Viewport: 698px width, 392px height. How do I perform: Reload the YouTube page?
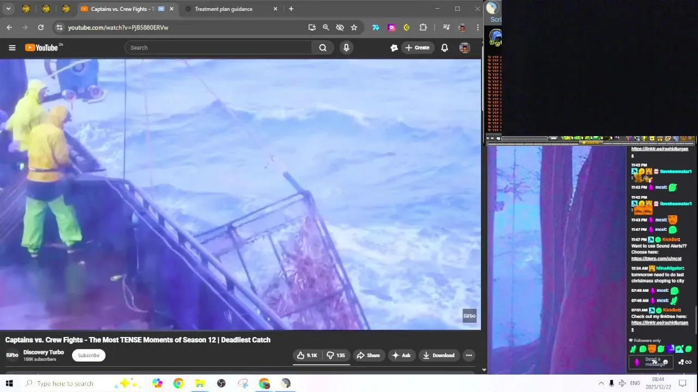click(41, 27)
